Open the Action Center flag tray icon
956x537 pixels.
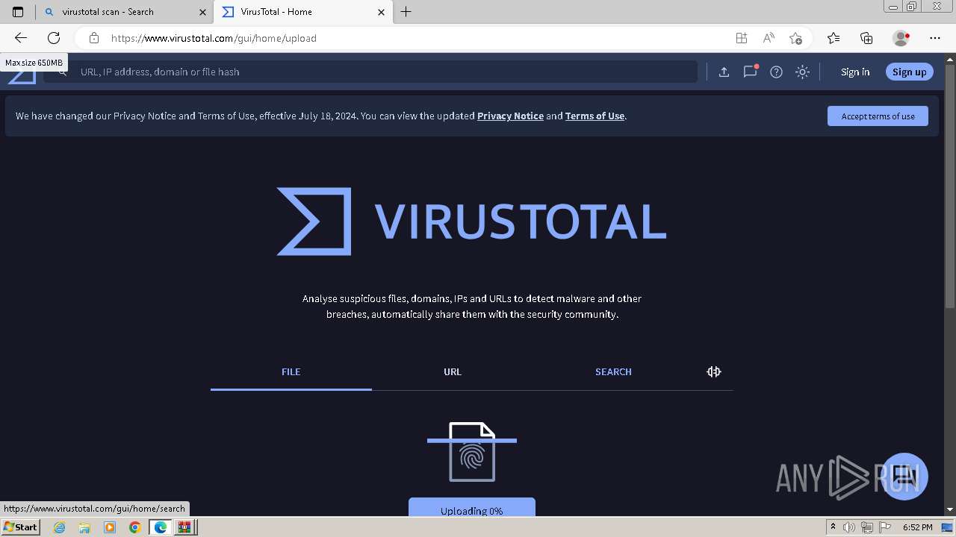(x=885, y=527)
